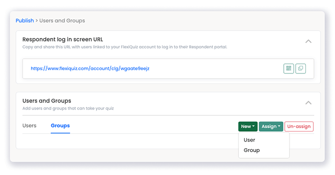The height and width of the screenshot is (175, 335).
Task: Show QR code for respondent URL
Action: 289,69
